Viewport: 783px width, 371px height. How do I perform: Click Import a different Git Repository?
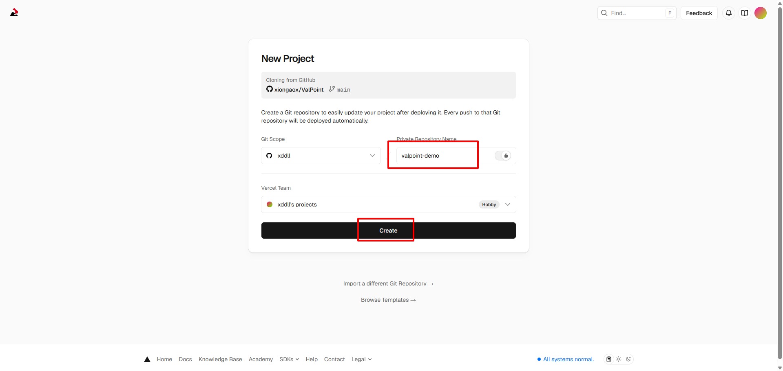(389, 283)
